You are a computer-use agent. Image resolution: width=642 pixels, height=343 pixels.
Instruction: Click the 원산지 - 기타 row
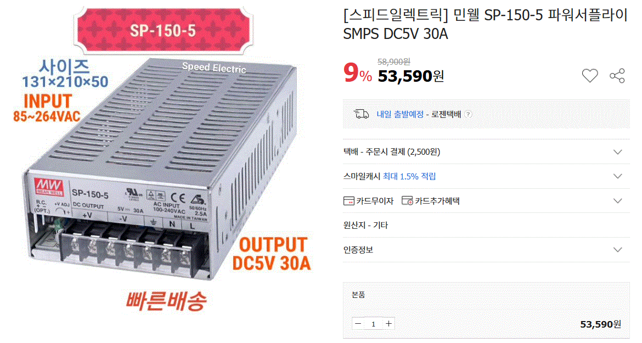coord(486,226)
